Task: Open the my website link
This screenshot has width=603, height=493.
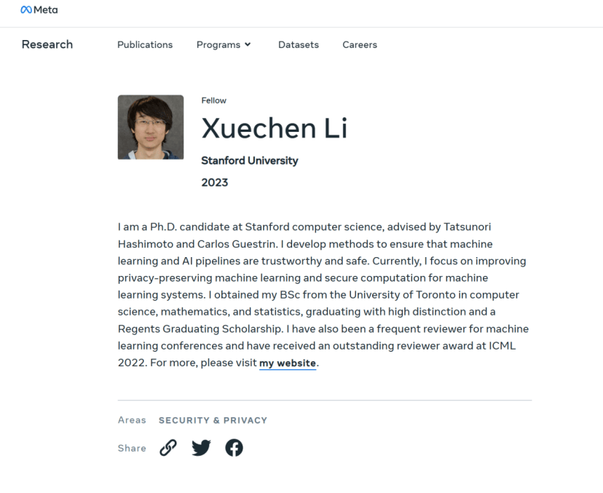Action: pos(287,363)
